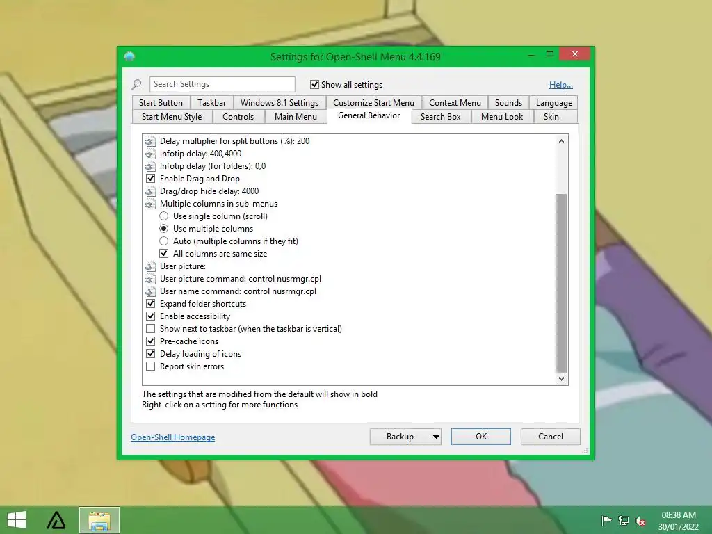The height and width of the screenshot is (534, 712).
Task: Select the Infotip delay: 400,4000 setting text
Action: [x=200, y=154]
